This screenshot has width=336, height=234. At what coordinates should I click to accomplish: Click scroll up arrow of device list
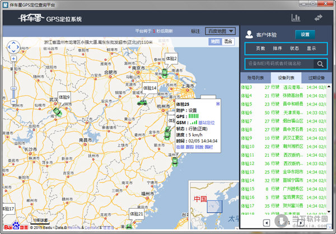pyautogui.click(x=329, y=86)
